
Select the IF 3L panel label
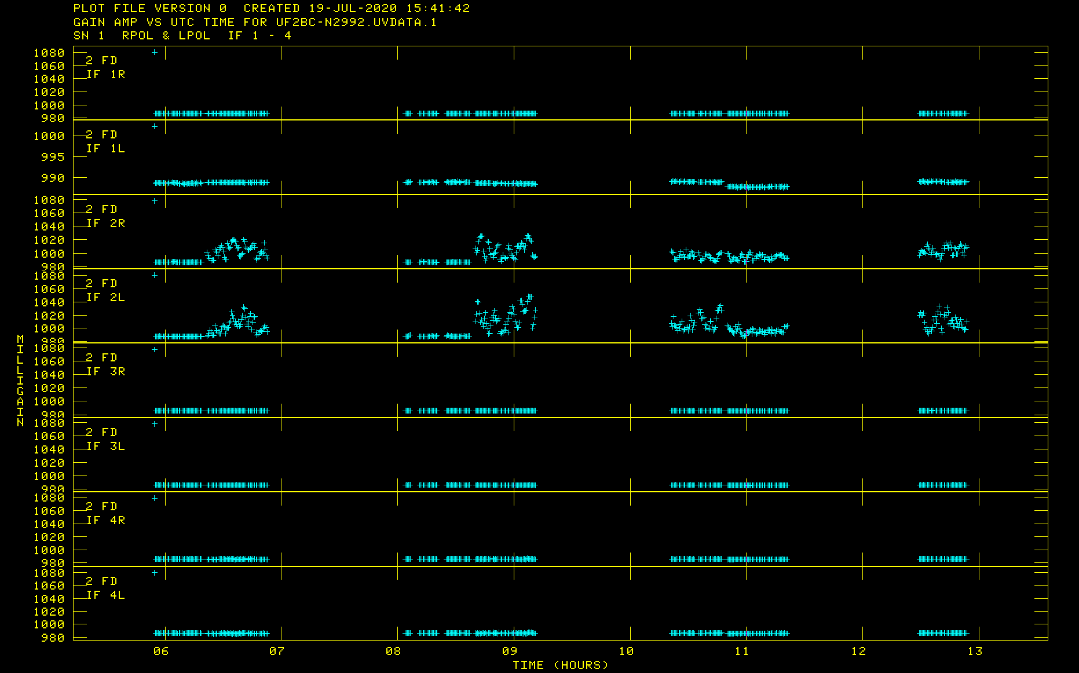point(105,447)
